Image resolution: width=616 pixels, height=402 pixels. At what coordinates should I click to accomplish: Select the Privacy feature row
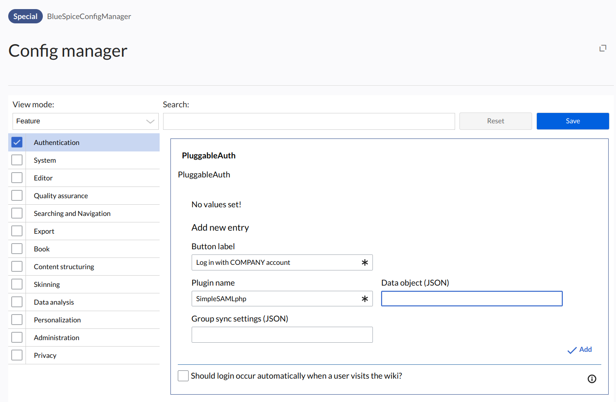click(84, 355)
